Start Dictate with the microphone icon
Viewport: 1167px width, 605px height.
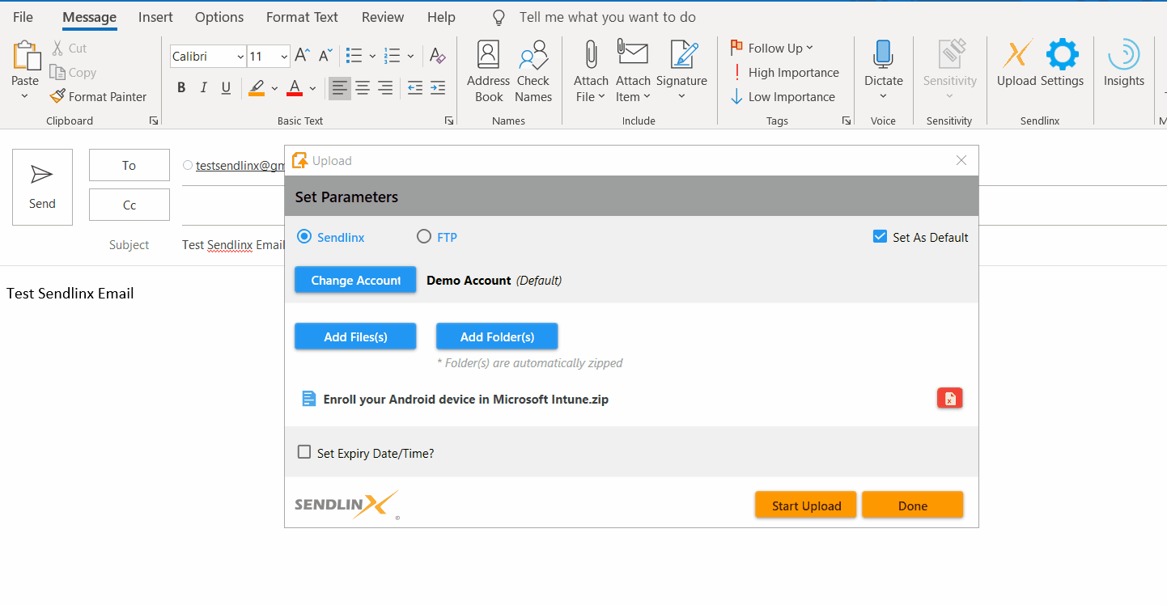[x=883, y=55]
